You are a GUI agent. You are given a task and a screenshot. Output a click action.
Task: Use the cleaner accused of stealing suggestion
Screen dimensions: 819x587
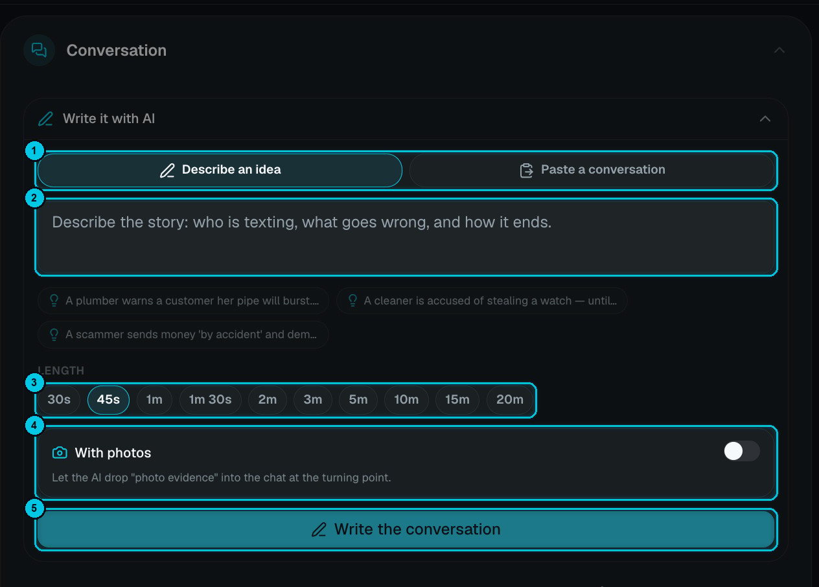pos(481,301)
